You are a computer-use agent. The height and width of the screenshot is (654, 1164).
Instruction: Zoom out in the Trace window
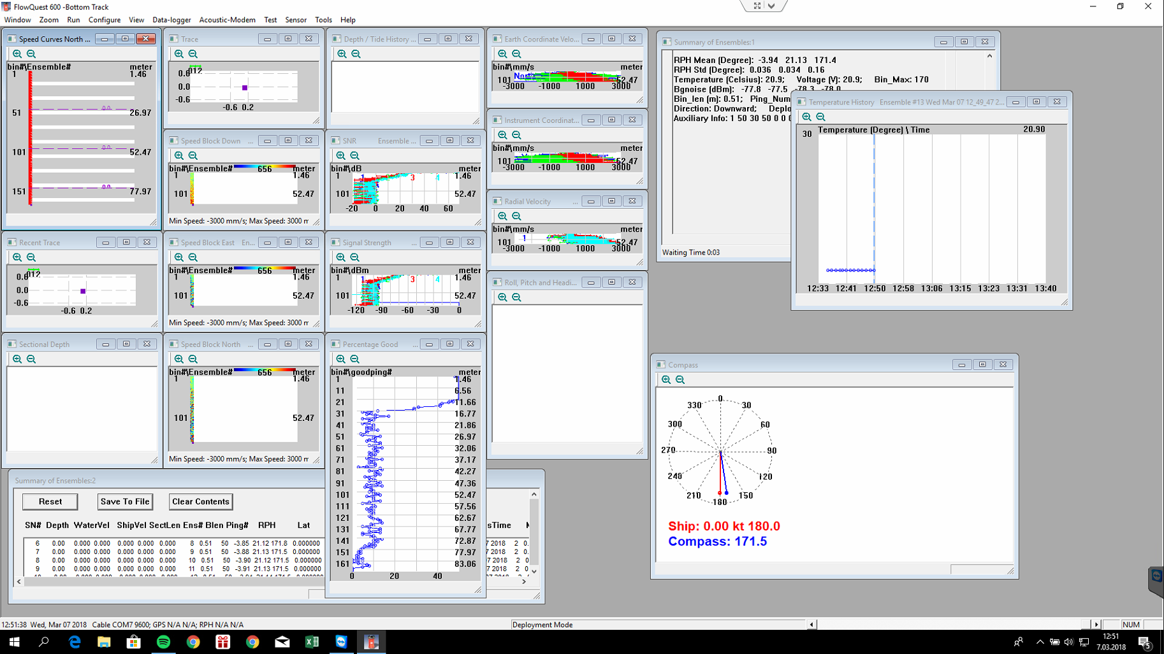coord(193,54)
